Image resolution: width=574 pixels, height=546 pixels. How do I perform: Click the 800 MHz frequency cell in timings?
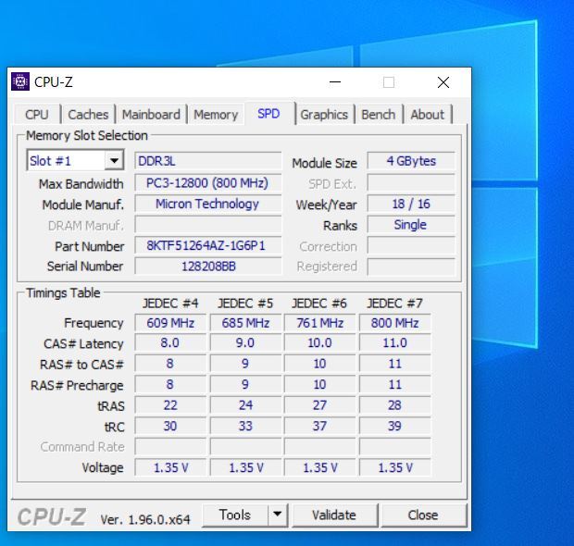(x=395, y=323)
